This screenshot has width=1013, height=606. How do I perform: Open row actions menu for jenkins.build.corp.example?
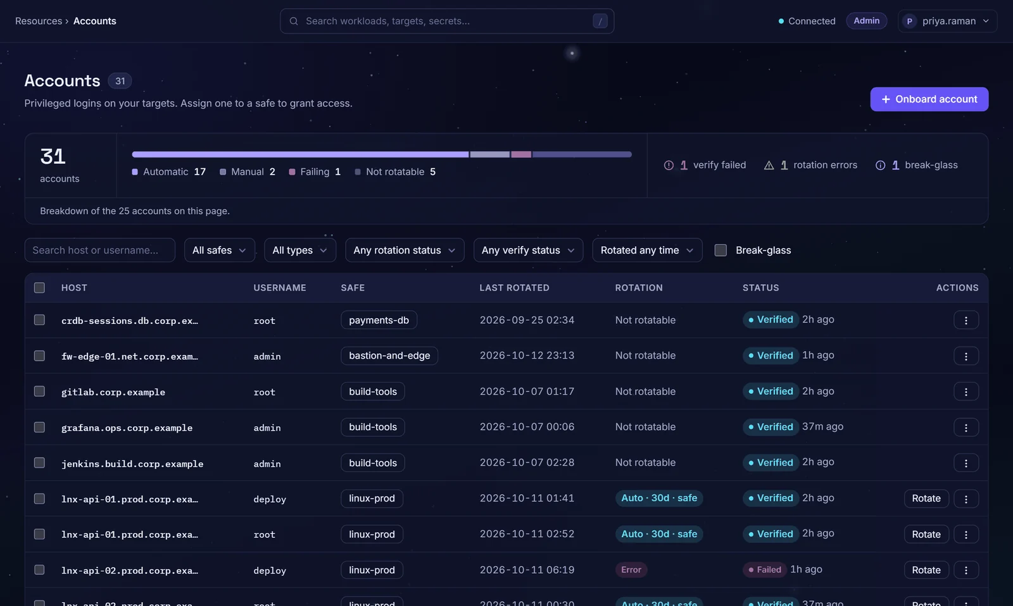click(x=966, y=463)
